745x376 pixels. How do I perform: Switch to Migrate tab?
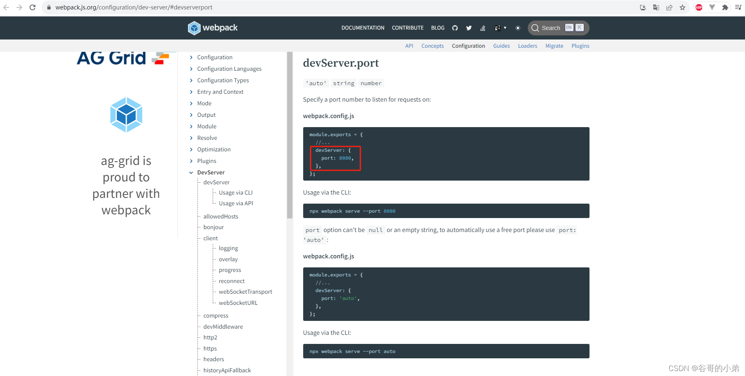pos(554,46)
